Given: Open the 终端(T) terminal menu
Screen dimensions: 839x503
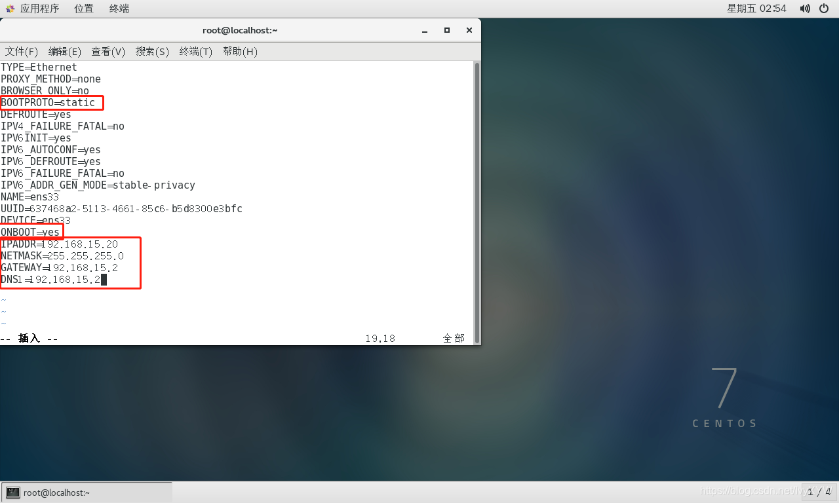Looking at the screenshot, I should (x=196, y=52).
